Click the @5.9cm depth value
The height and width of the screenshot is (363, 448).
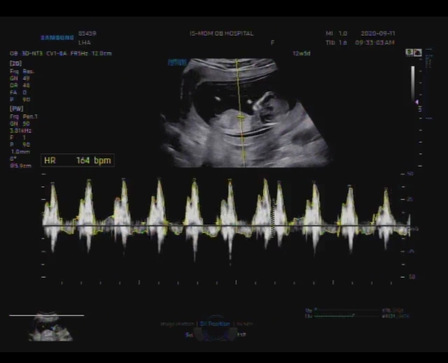[x=21, y=166]
